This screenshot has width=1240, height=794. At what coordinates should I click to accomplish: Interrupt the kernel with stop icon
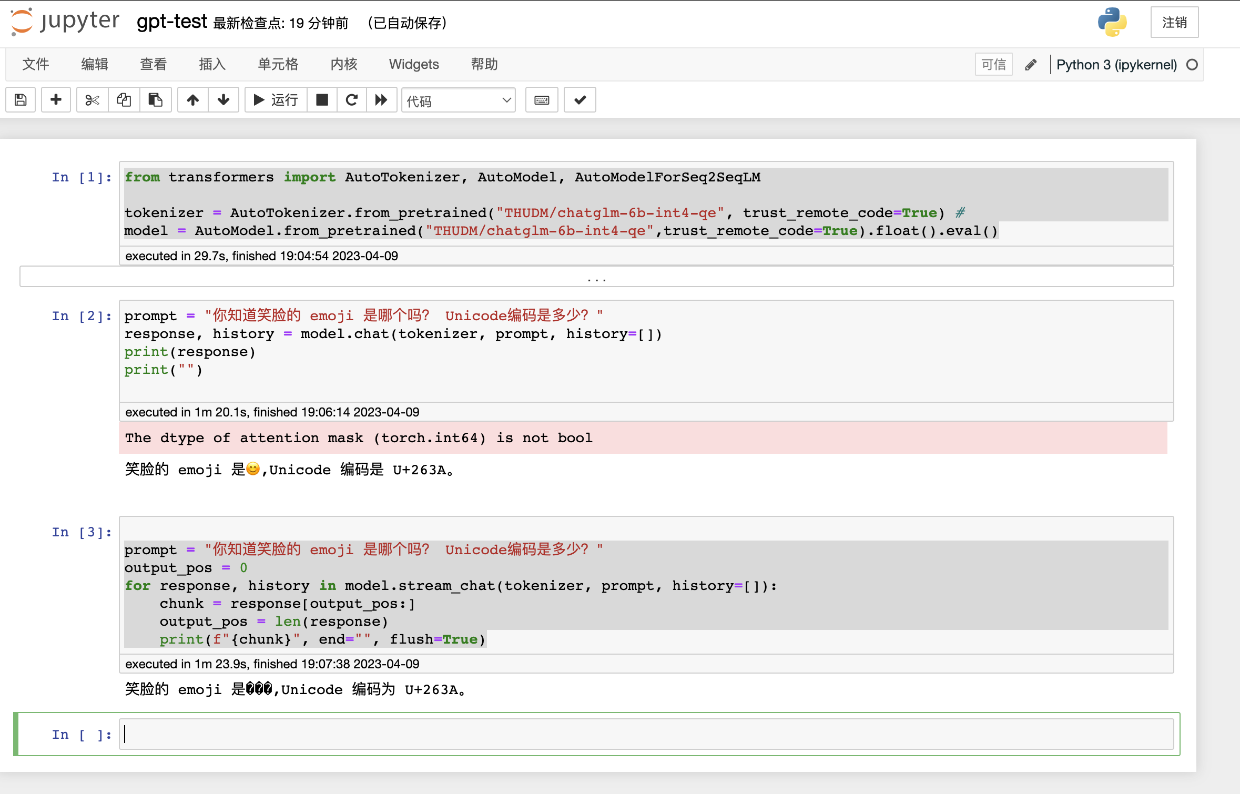click(322, 100)
